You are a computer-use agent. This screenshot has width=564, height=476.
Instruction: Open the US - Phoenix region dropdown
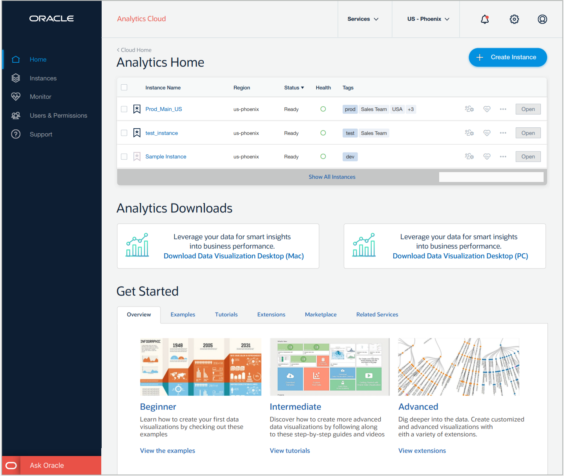pyautogui.click(x=428, y=19)
